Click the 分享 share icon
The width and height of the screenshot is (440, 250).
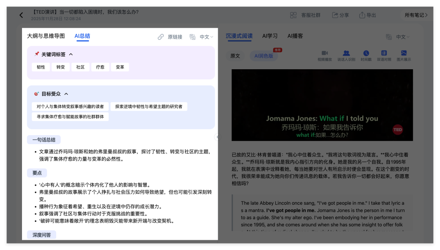335,15
